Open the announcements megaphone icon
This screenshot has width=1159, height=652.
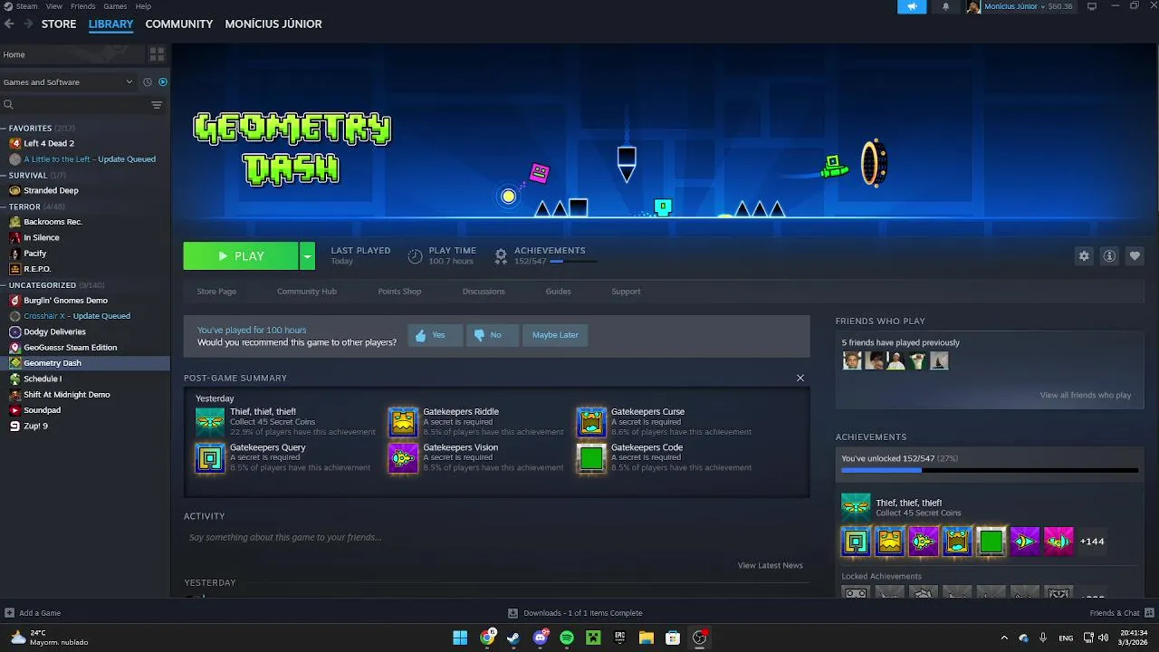coord(912,6)
